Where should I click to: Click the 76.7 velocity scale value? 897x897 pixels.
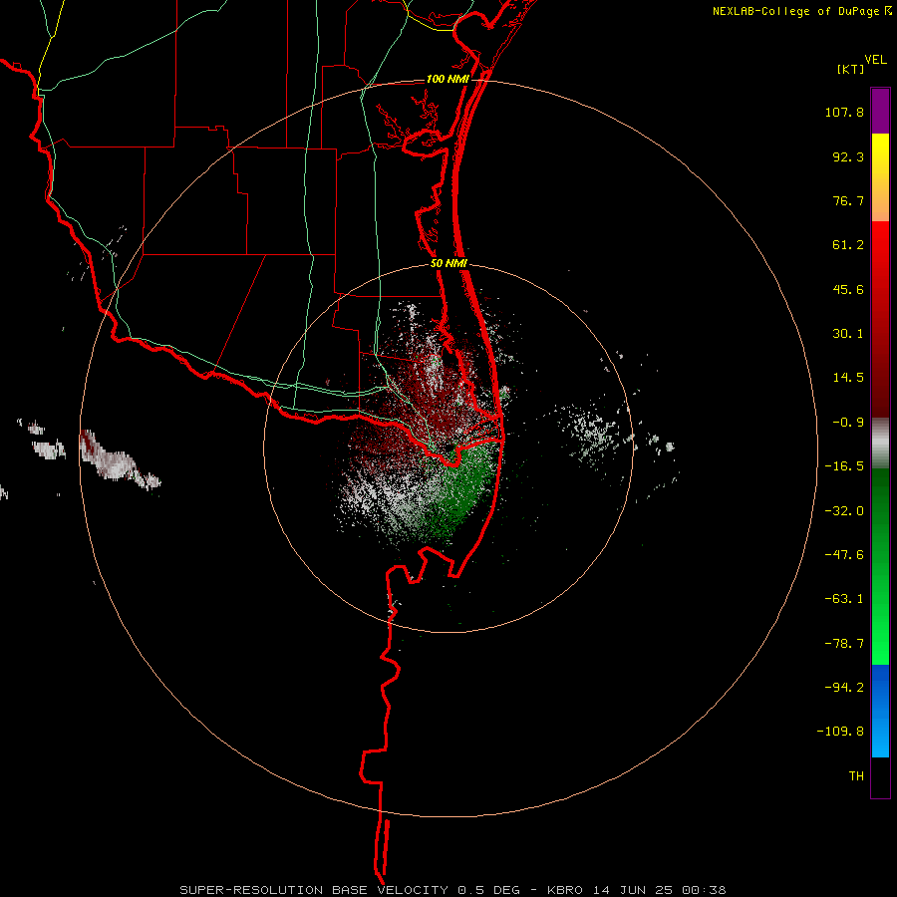click(848, 200)
